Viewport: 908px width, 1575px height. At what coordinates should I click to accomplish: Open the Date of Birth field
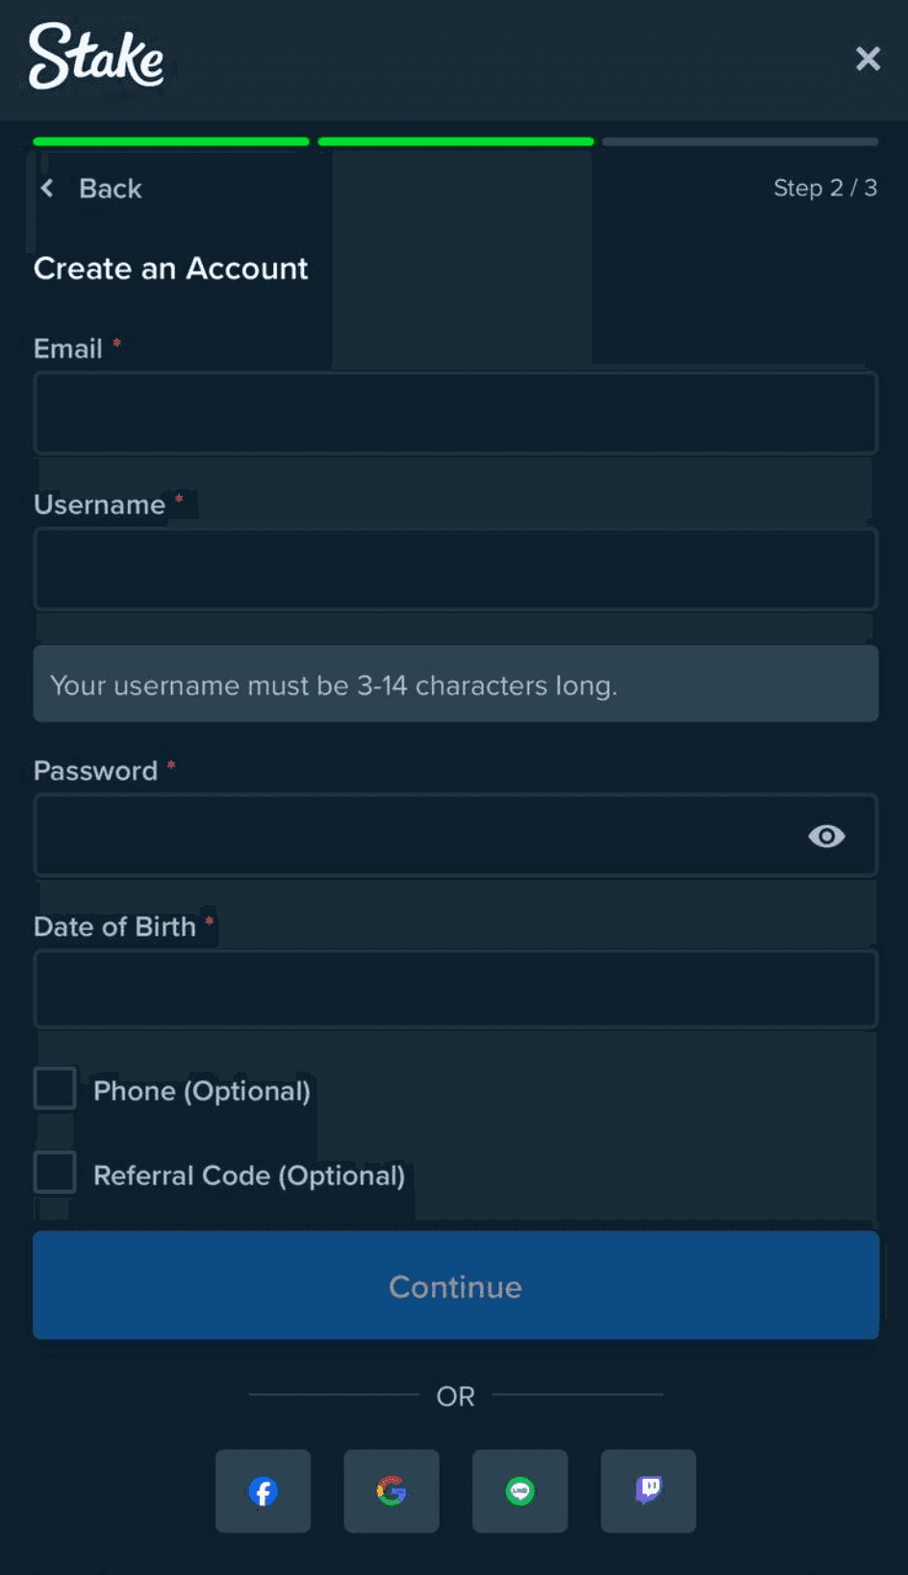point(455,990)
